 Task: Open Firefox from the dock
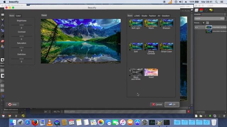coord(35,122)
